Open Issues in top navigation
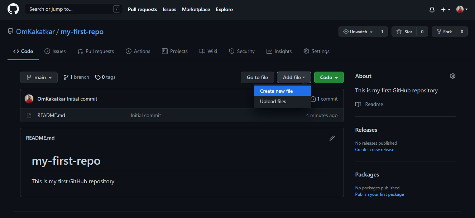Screen dimensions: 475x218 tap(169, 9)
